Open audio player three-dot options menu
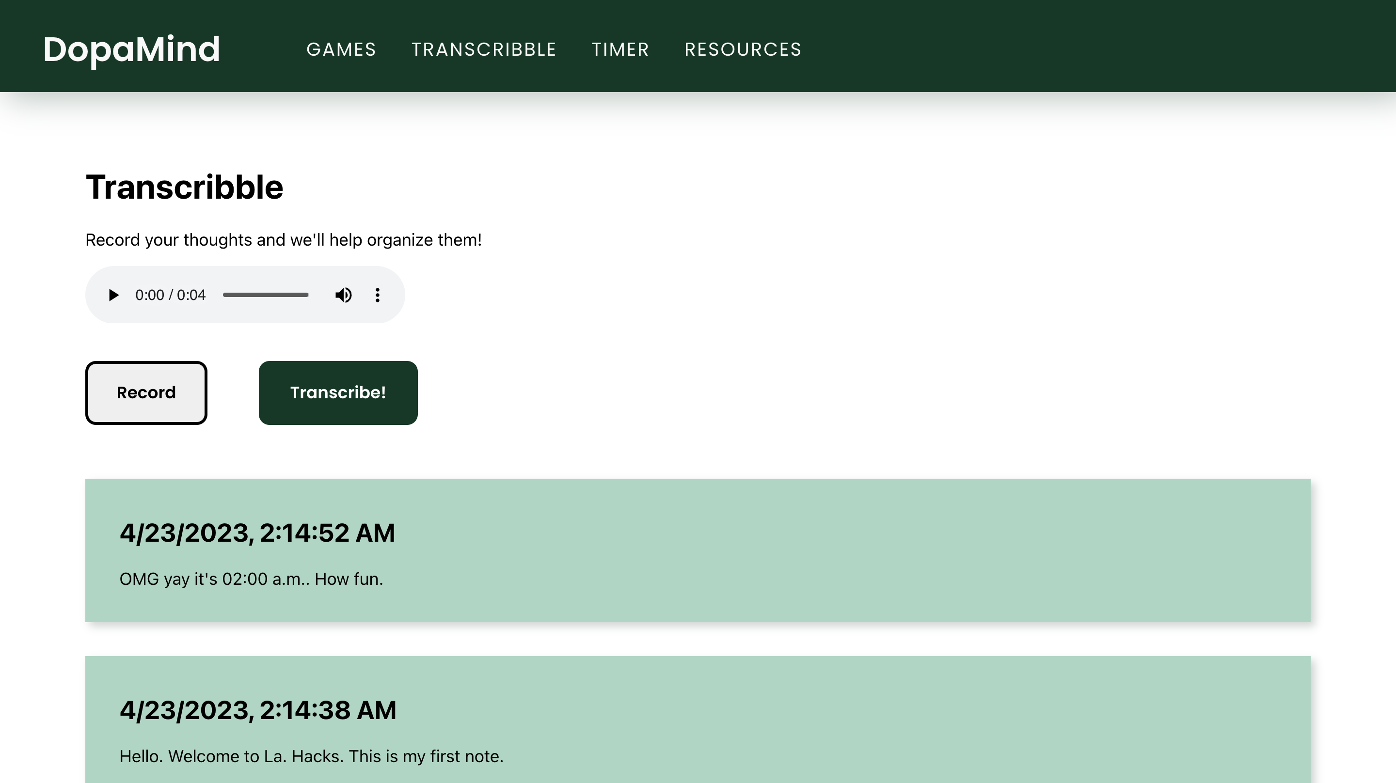Image resolution: width=1396 pixels, height=783 pixels. point(377,295)
